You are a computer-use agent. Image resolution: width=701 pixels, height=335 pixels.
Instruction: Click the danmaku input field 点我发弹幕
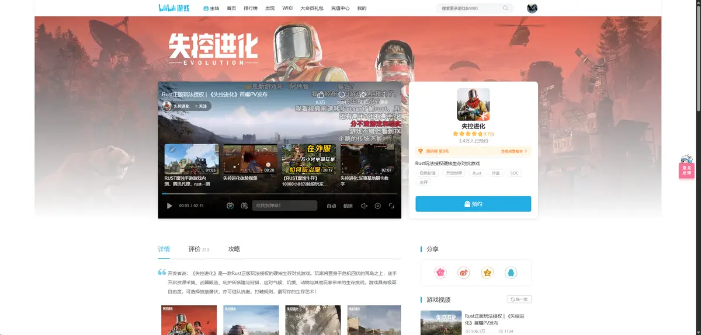(284, 205)
